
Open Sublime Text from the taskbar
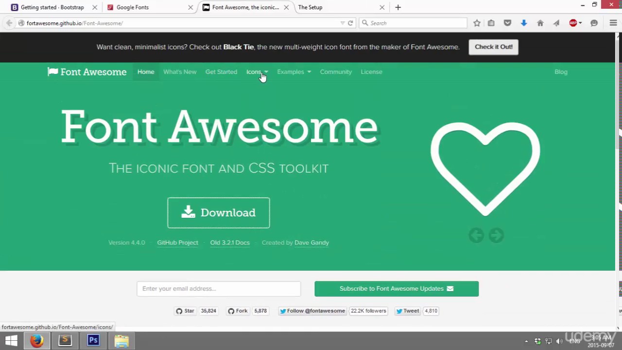click(65, 341)
